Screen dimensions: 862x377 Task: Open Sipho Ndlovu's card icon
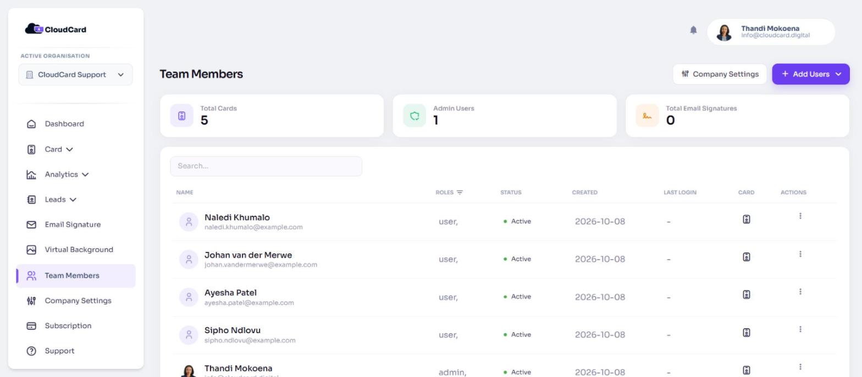(x=747, y=333)
